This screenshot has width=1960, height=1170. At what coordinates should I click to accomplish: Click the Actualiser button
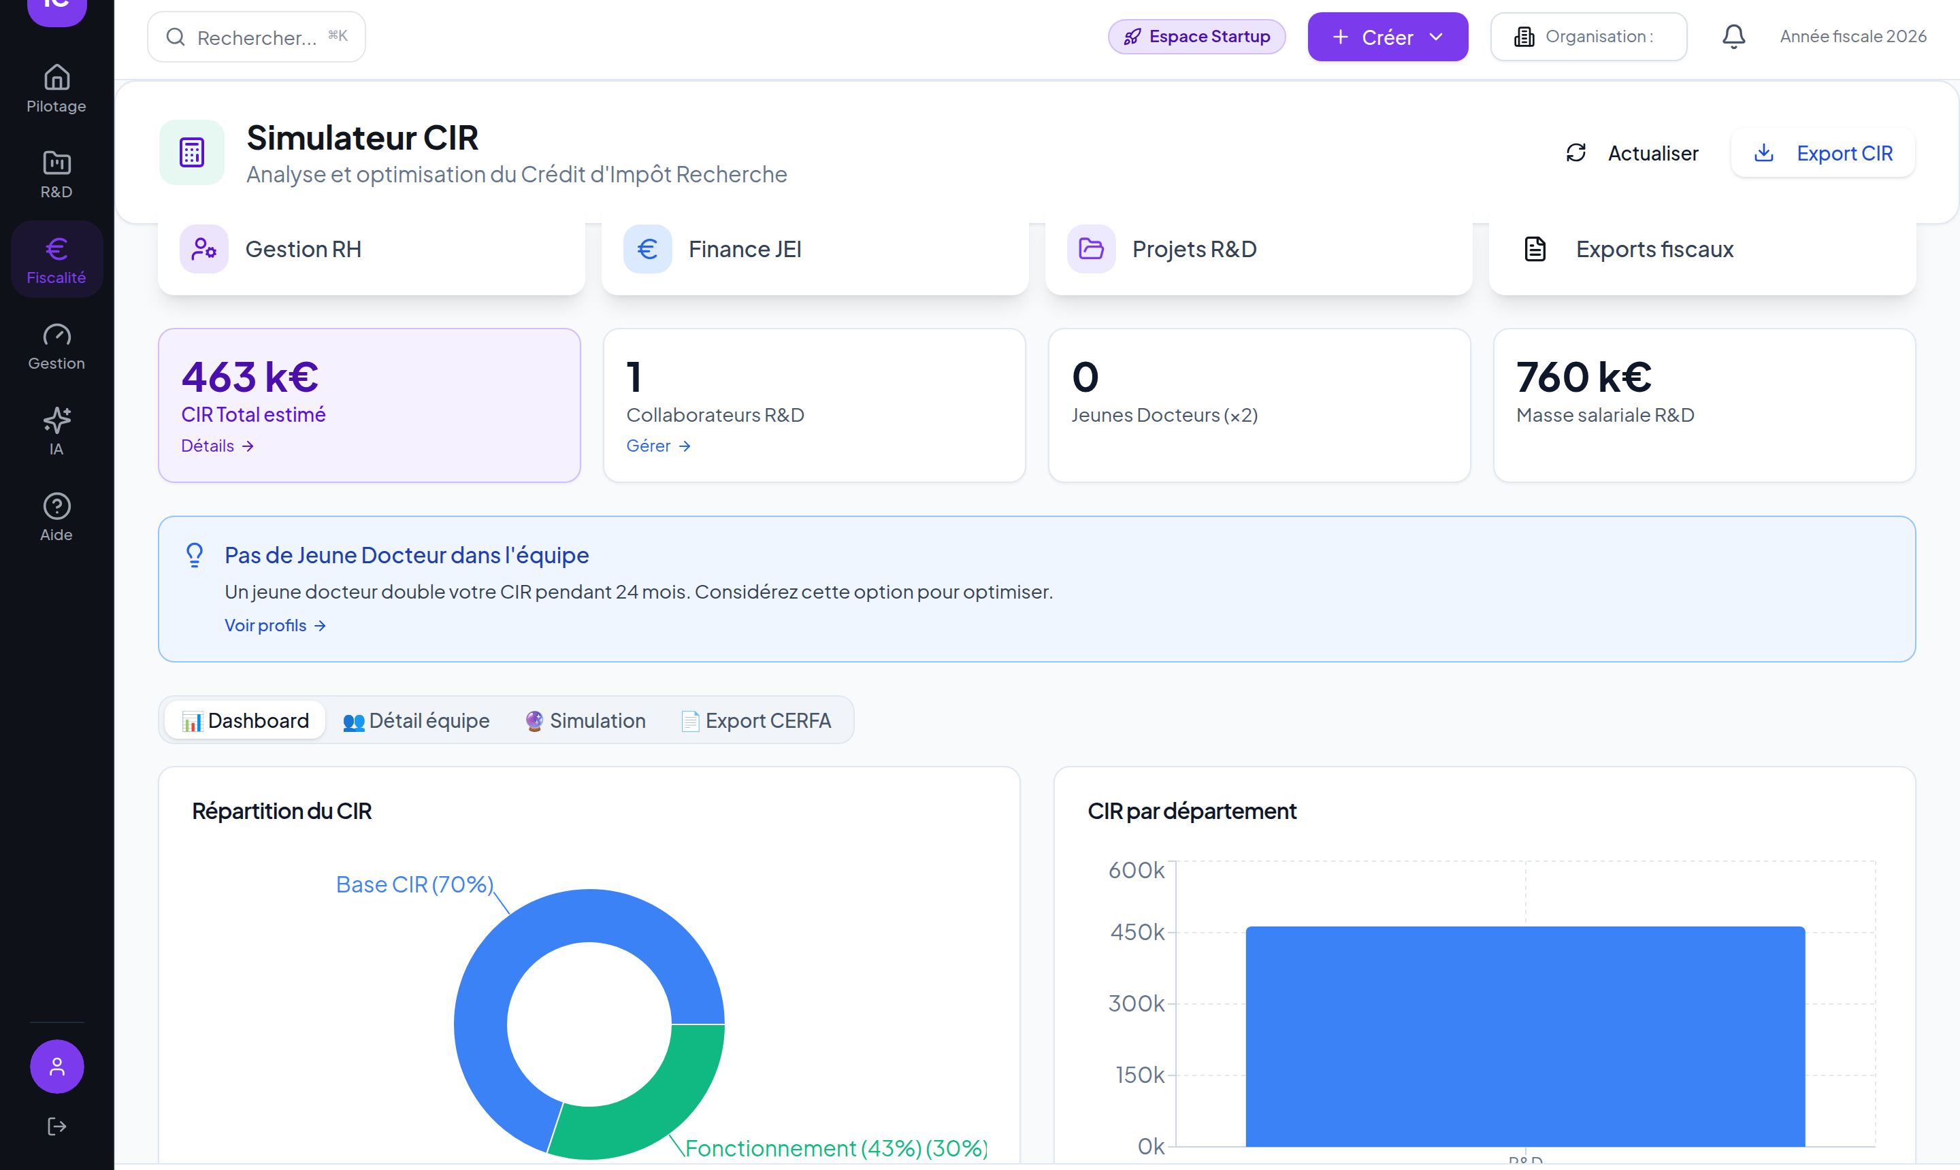pos(1631,153)
